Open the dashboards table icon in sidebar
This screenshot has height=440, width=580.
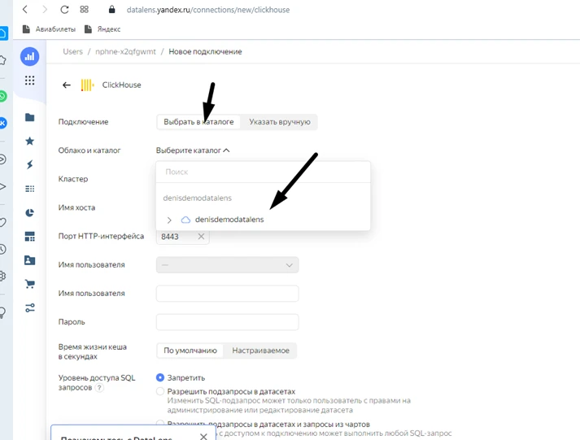pyautogui.click(x=29, y=237)
